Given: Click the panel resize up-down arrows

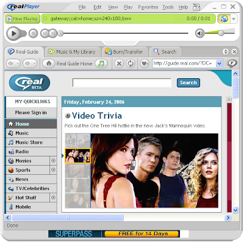Looking at the screenshot, I should [x=226, y=52].
